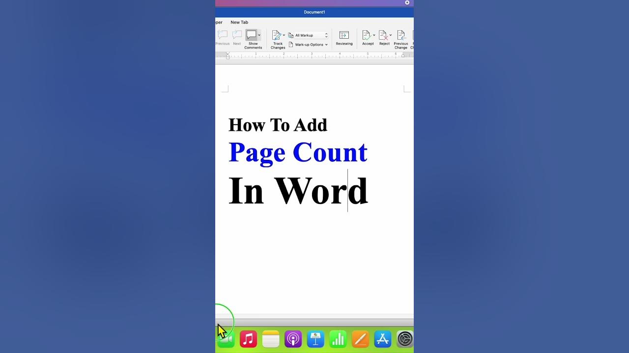Image resolution: width=629 pixels, height=353 pixels.
Task: Click the markup display icon beside All Markup
Action: 290,35
